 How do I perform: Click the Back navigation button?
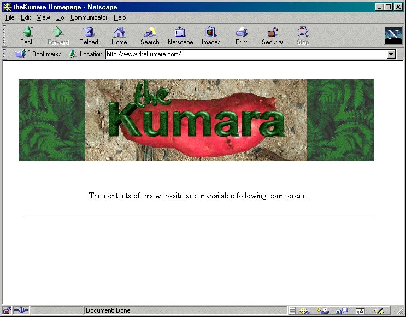pyautogui.click(x=27, y=36)
